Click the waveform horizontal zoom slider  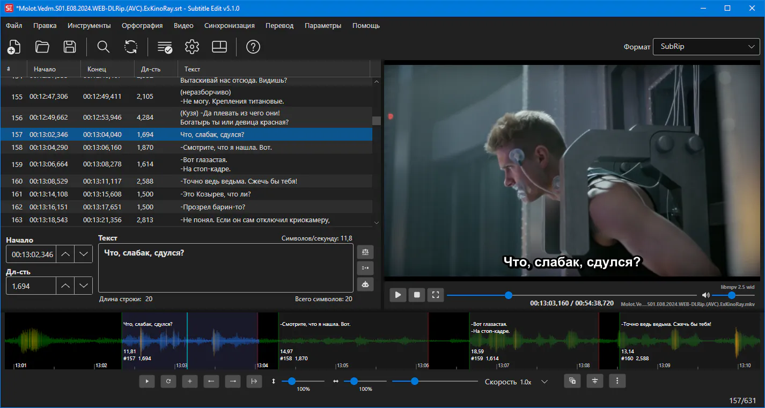tap(365, 381)
